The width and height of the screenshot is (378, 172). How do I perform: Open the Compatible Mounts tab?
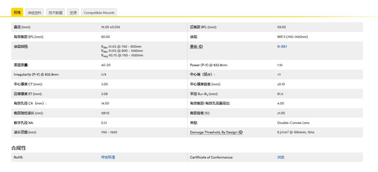point(99,13)
